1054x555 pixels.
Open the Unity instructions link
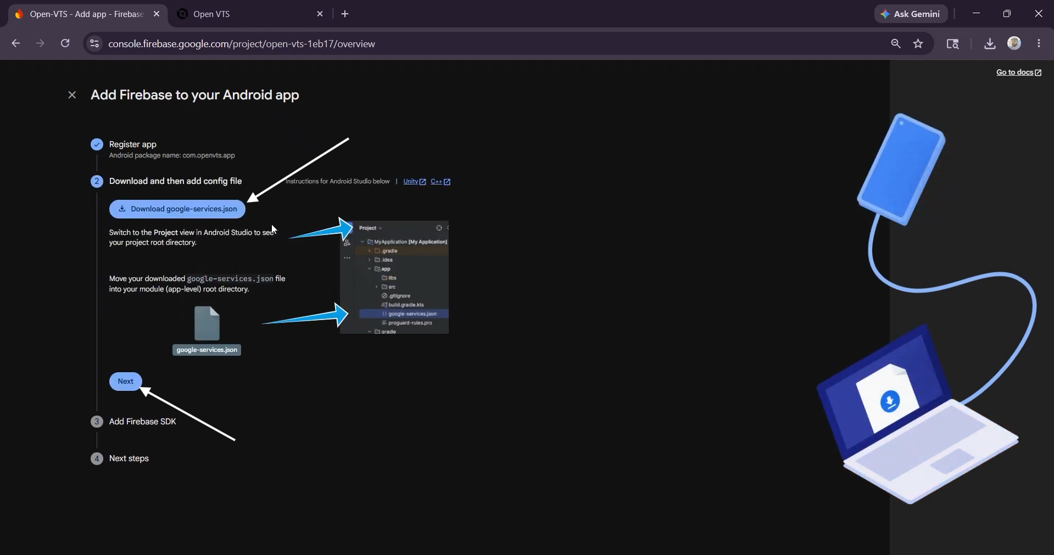point(415,182)
